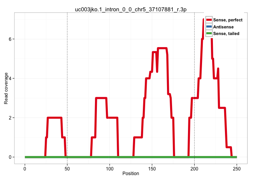Select the 'Sense, perfect' legend label
Screen dimensions: 253x179
coord(228,20)
